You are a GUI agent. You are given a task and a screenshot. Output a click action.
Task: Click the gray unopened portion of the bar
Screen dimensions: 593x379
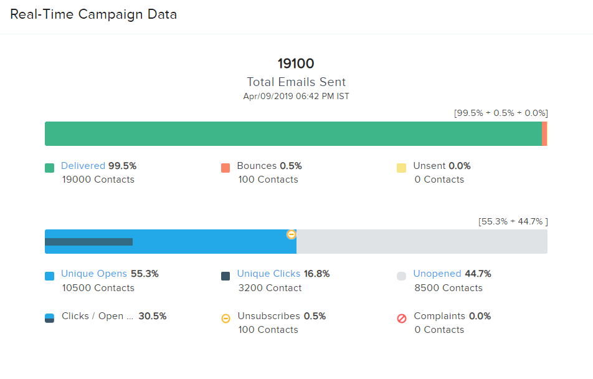[x=422, y=242]
